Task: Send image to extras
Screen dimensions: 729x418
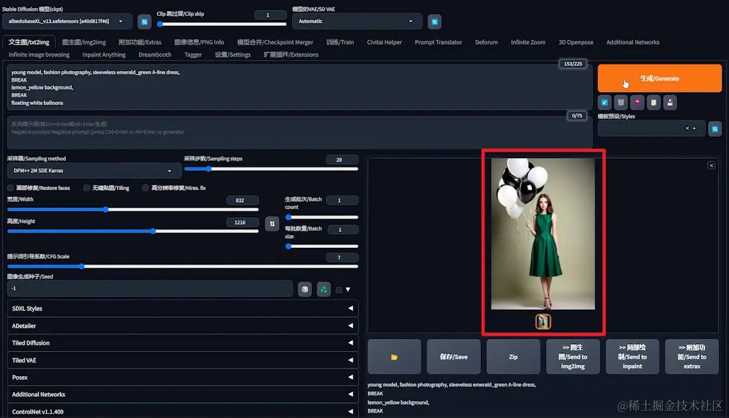Action: (692, 357)
